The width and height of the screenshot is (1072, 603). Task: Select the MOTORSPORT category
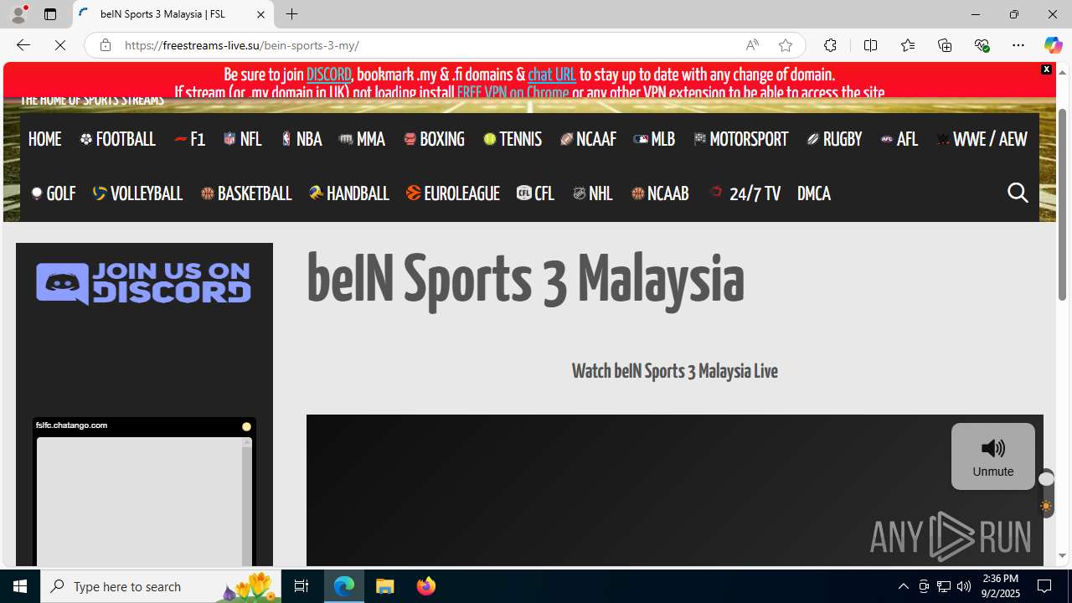(741, 139)
